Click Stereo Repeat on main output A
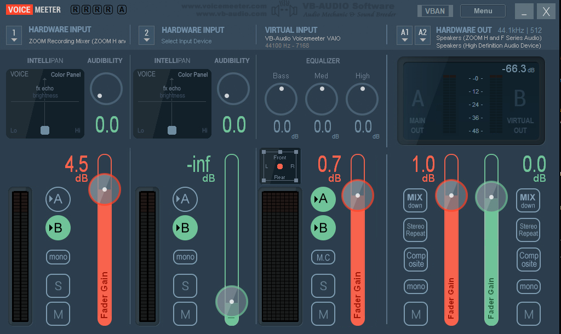 (415, 230)
